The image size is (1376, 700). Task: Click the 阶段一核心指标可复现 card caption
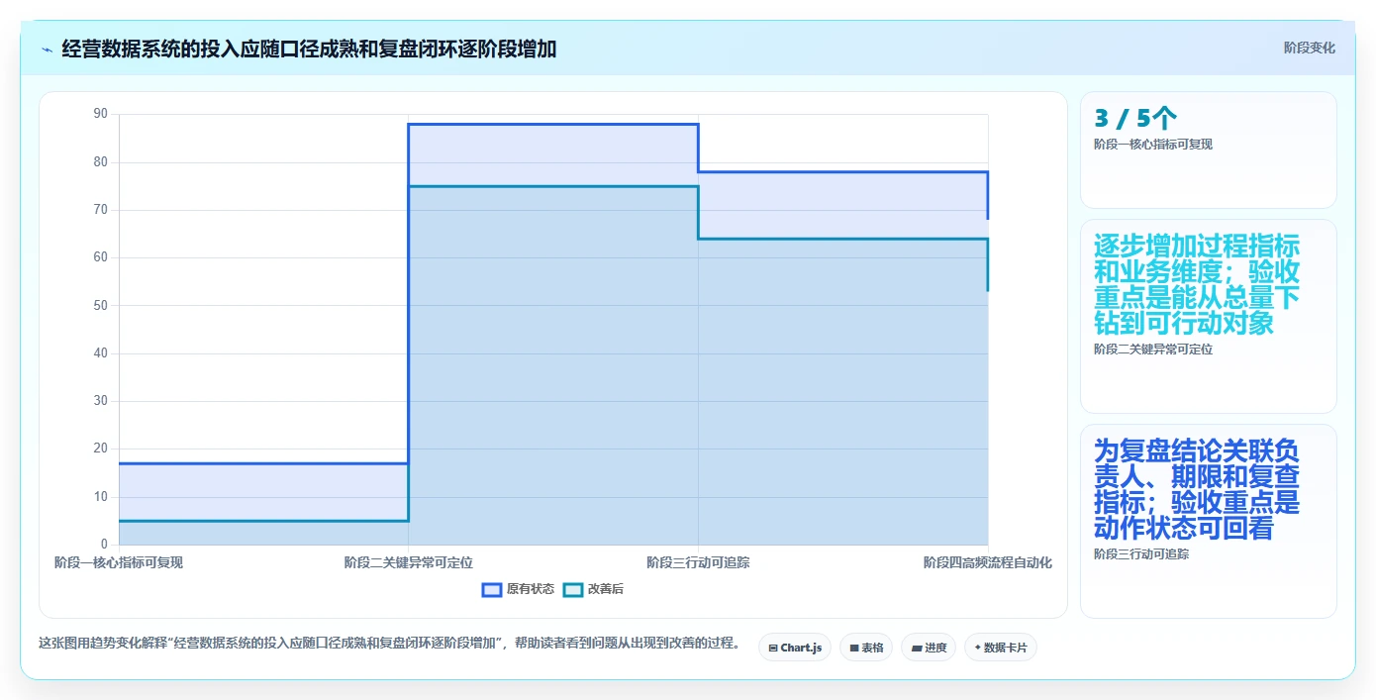coord(1153,145)
